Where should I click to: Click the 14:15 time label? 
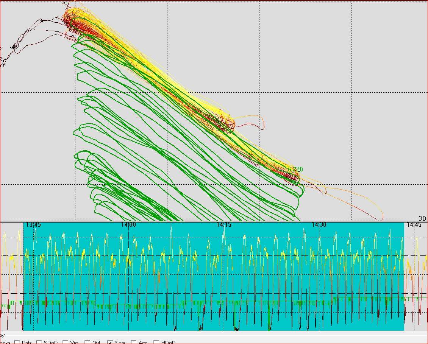(x=224, y=225)
